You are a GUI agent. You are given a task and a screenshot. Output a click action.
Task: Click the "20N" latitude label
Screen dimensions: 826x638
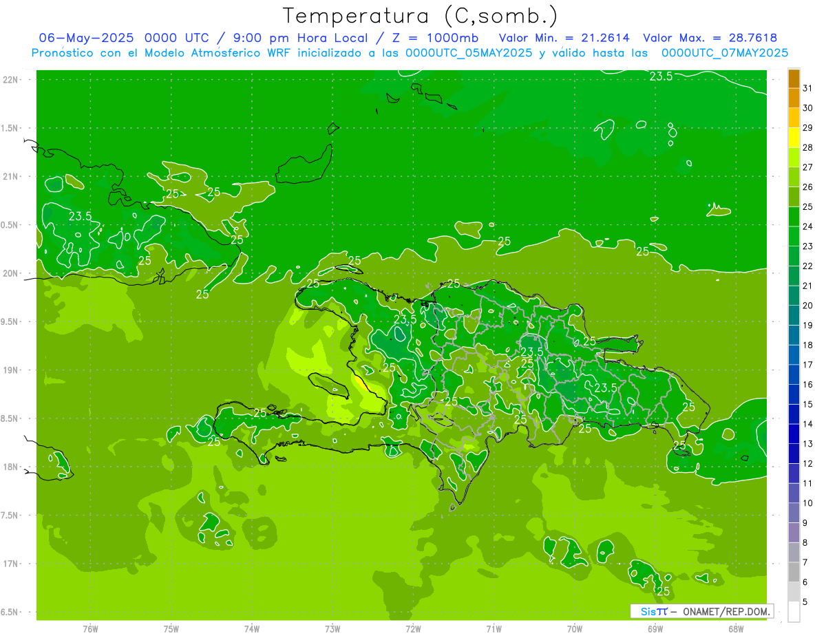tap(10, 273)
